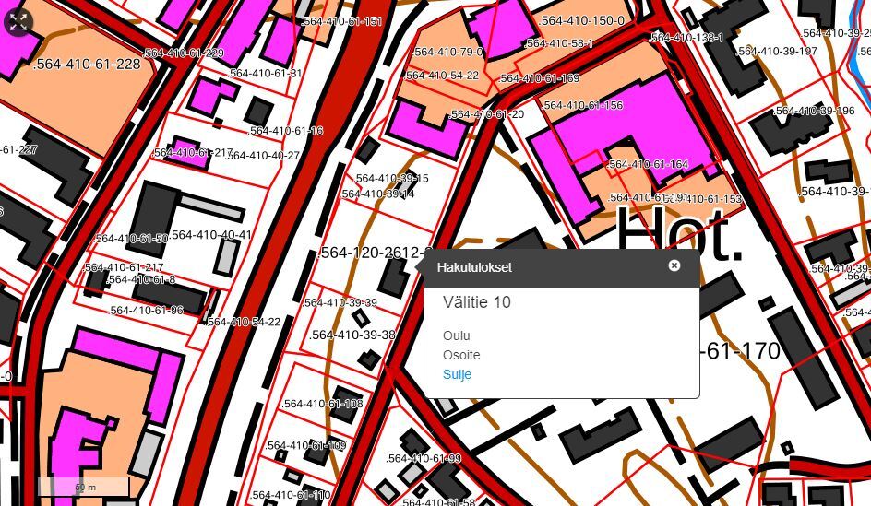This screenshot has width=871, height=506.
Task: Click parcel label 564-410-61-96
Action: (x=147, y=311)
